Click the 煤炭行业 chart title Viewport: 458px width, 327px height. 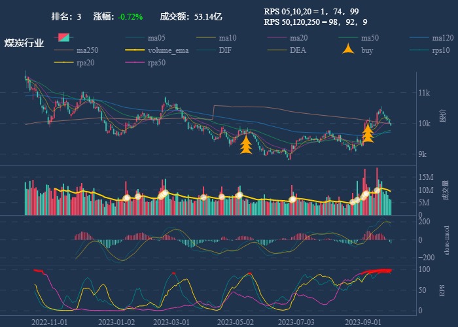pyautogui.click(x=24, y=43)
